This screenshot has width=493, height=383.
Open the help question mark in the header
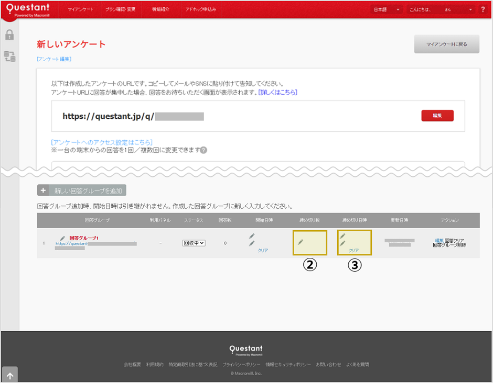pos(483,9)
